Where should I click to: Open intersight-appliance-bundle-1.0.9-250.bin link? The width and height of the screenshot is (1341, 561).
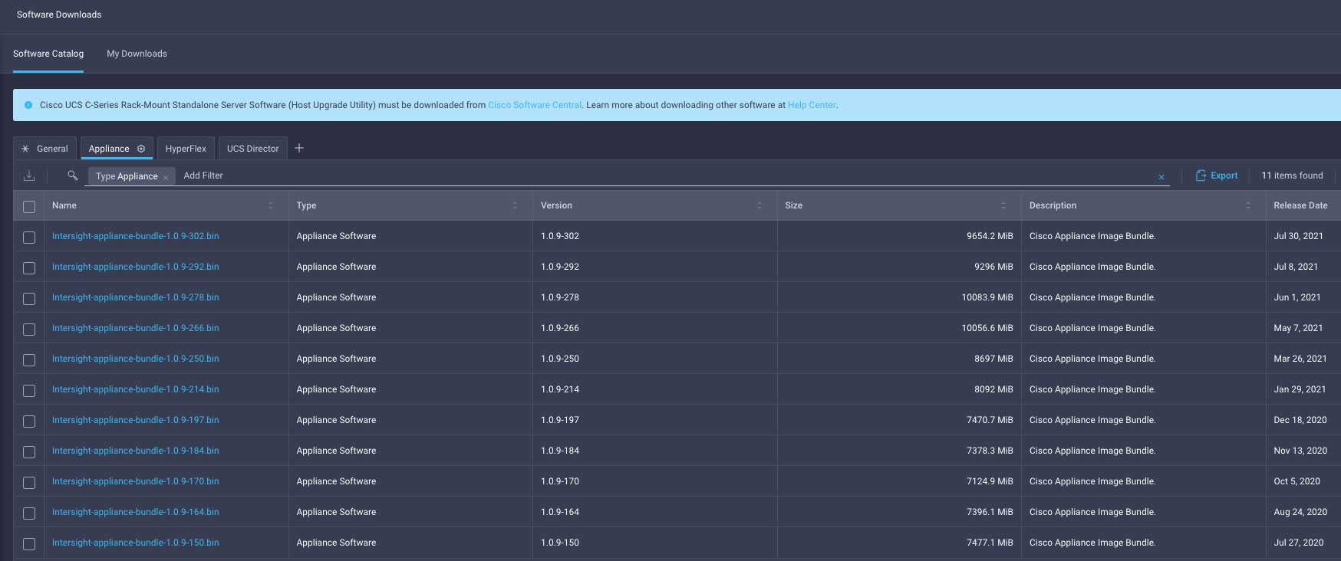click(136, 359)
